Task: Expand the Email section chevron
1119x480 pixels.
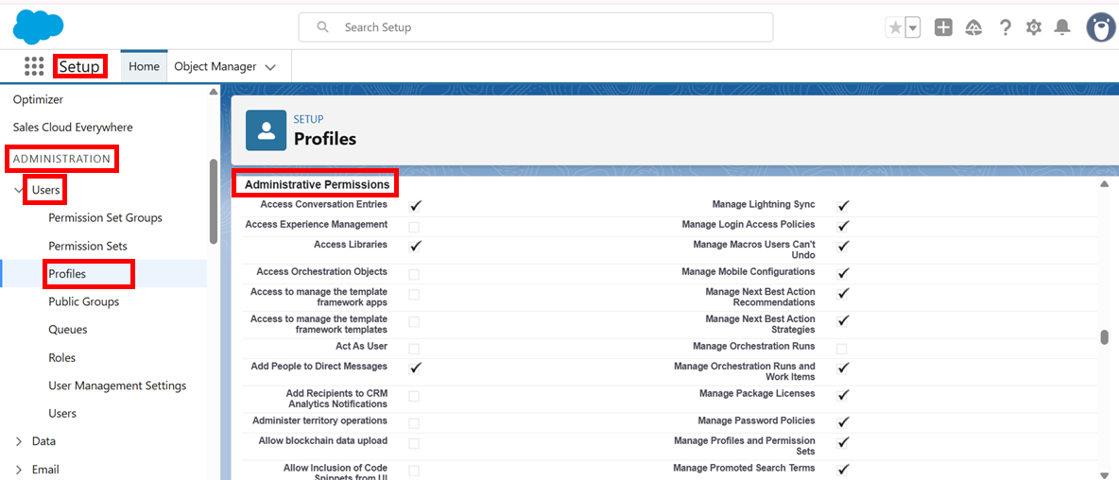Action: (x=19, y=470)
